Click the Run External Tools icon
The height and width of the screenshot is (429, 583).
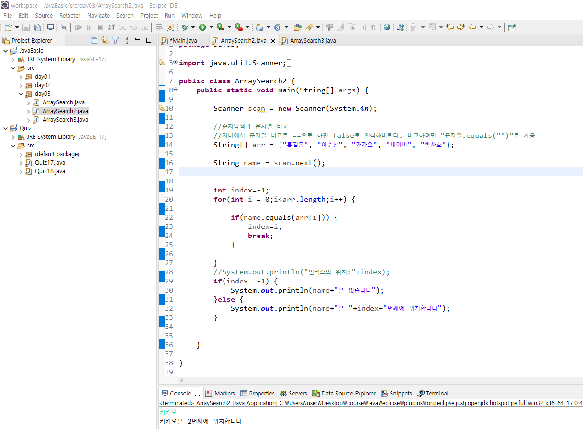(x=238, y=27)
